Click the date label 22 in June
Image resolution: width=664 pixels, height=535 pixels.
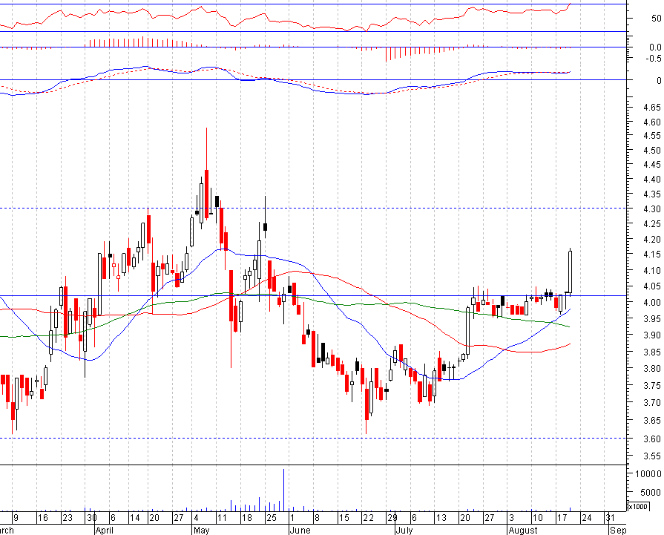coord(369,518)
